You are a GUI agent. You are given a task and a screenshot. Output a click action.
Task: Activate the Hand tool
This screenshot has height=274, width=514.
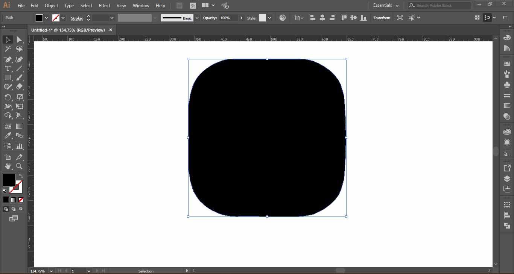8,166
